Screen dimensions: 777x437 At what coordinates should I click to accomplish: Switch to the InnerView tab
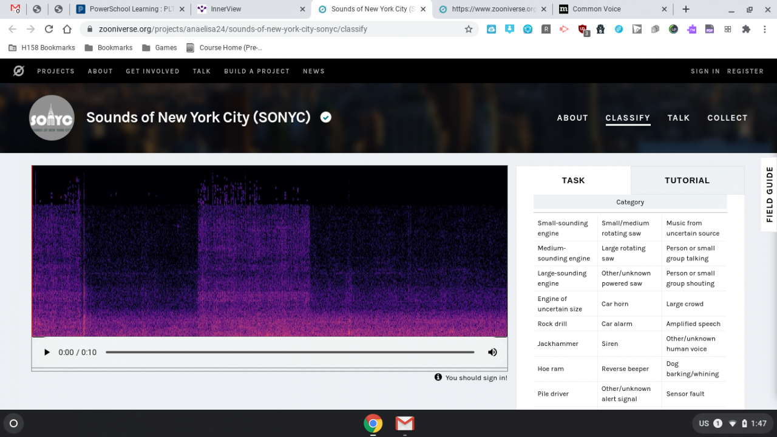click(251, 9)
